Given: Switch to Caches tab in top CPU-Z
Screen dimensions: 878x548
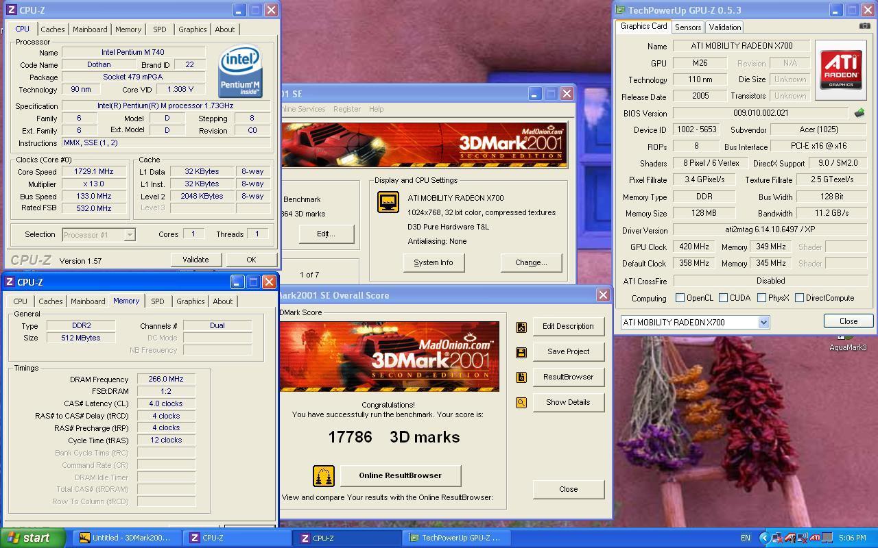Looking at the screenshot, I should [52, 29].
